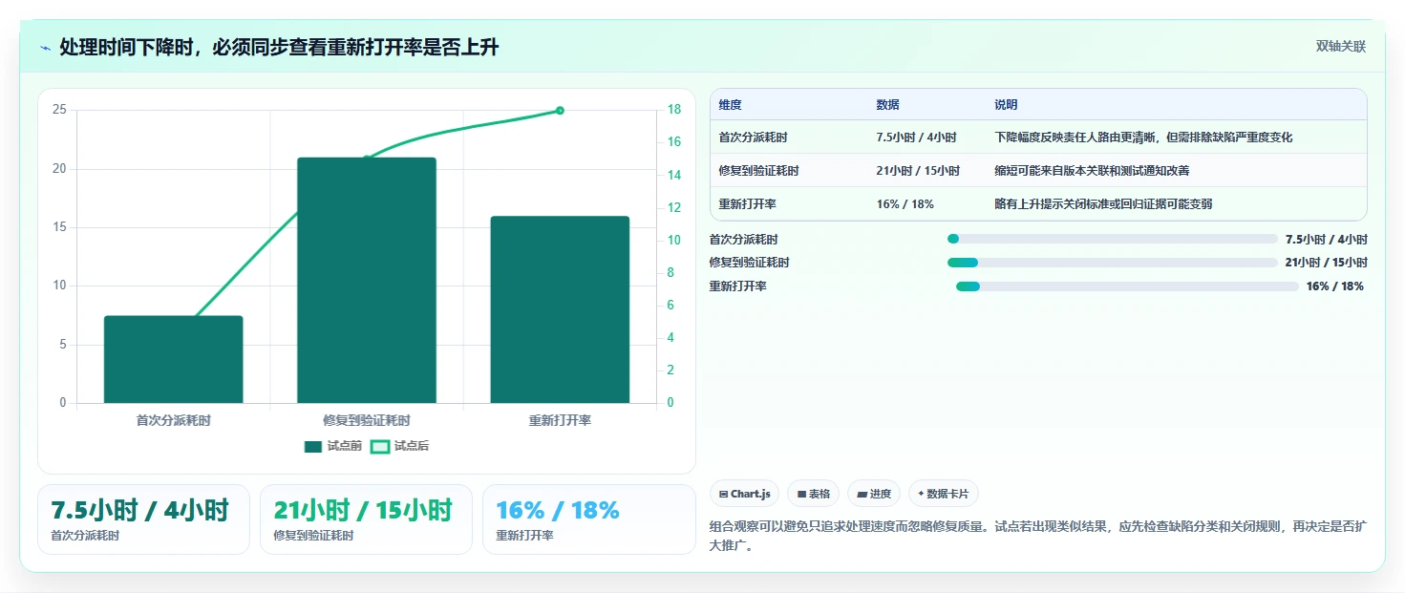The image size is (1405, 593).
Task: Click the 修复到验证耗时 progress bar
Action: 1112,263
